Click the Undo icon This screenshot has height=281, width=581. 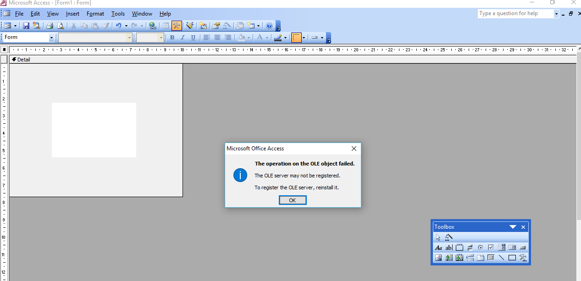point(118,26)
